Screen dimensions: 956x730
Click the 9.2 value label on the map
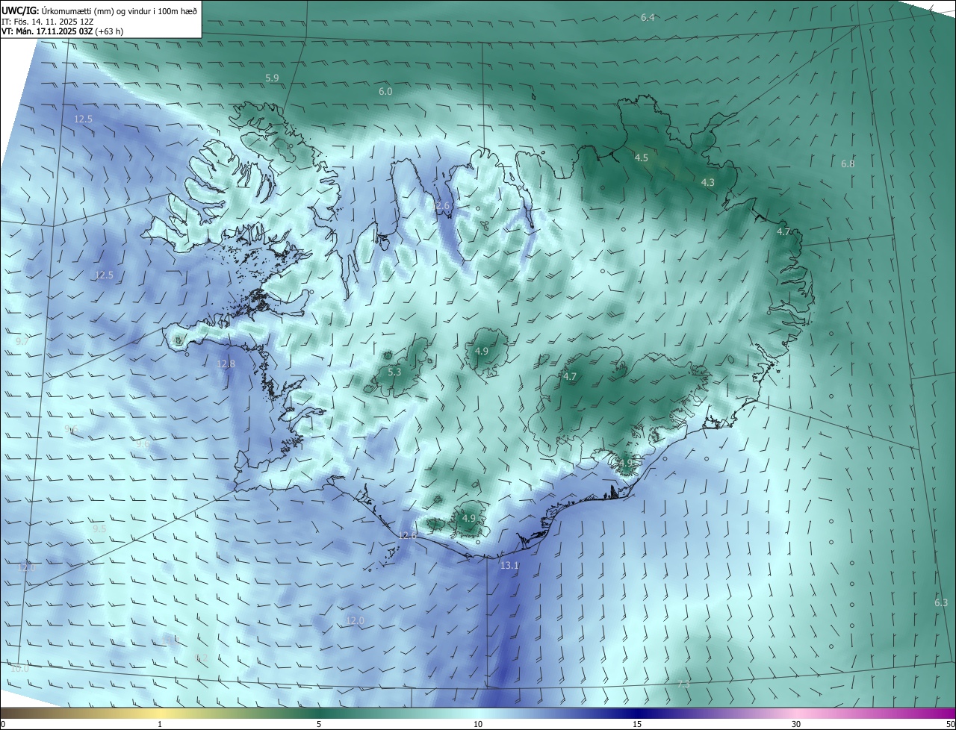coord(201,658)
